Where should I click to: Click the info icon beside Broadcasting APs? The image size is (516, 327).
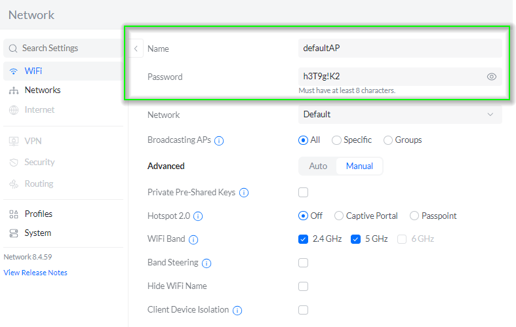click(219, 140)
